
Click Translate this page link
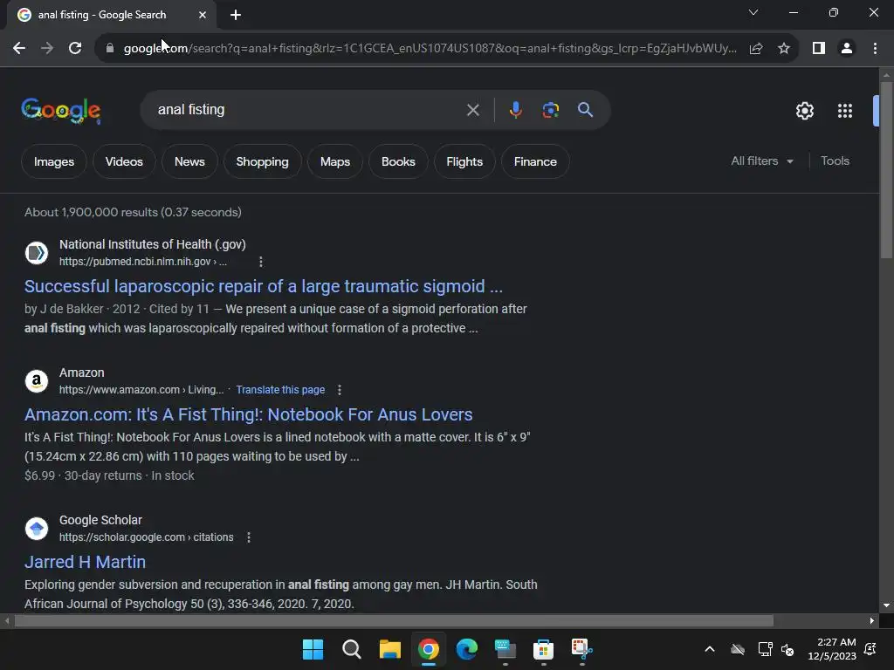[280, 390]
